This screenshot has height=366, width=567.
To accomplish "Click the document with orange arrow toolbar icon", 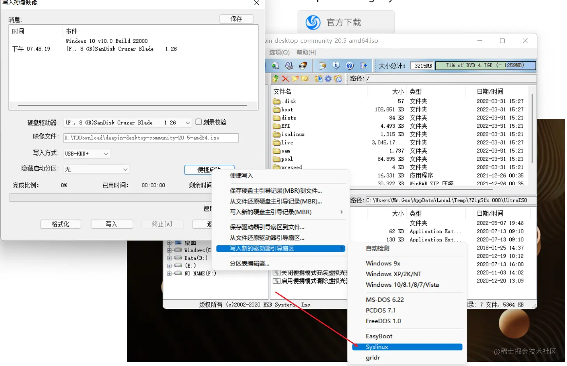I will [322, 66].
